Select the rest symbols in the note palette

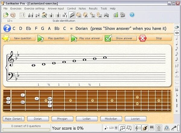click(177, 66)
